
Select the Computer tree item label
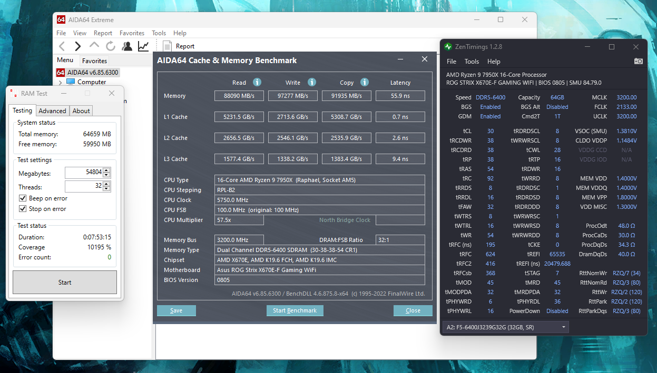pyautogui.click(x=92, y=82)
